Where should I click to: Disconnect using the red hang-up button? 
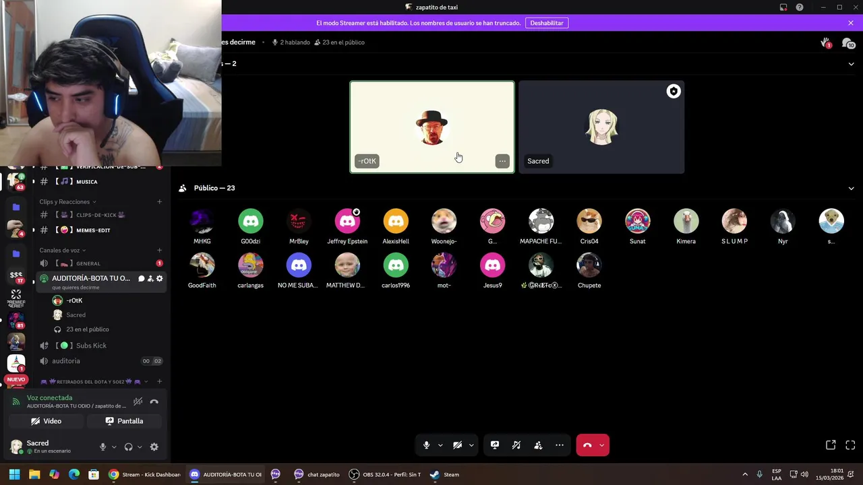(x=587, y=445)
